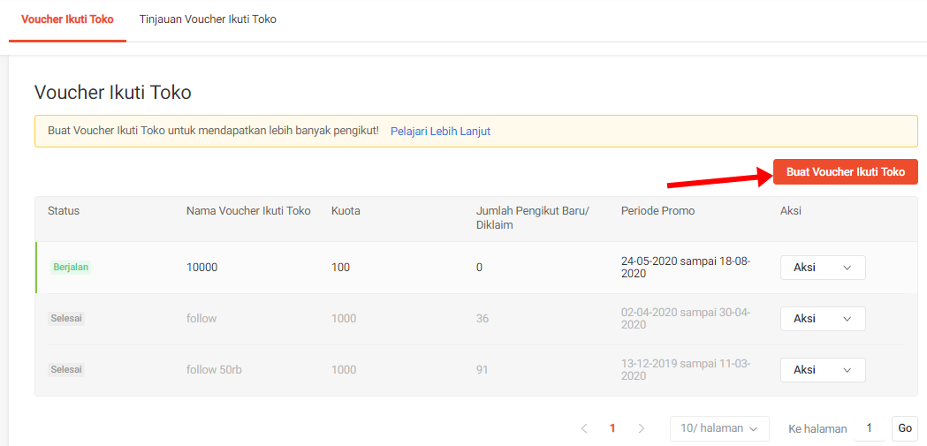Click Buat Voucher Ikuti Toko button
Viewport: 927px width, 446px height.
846,172
